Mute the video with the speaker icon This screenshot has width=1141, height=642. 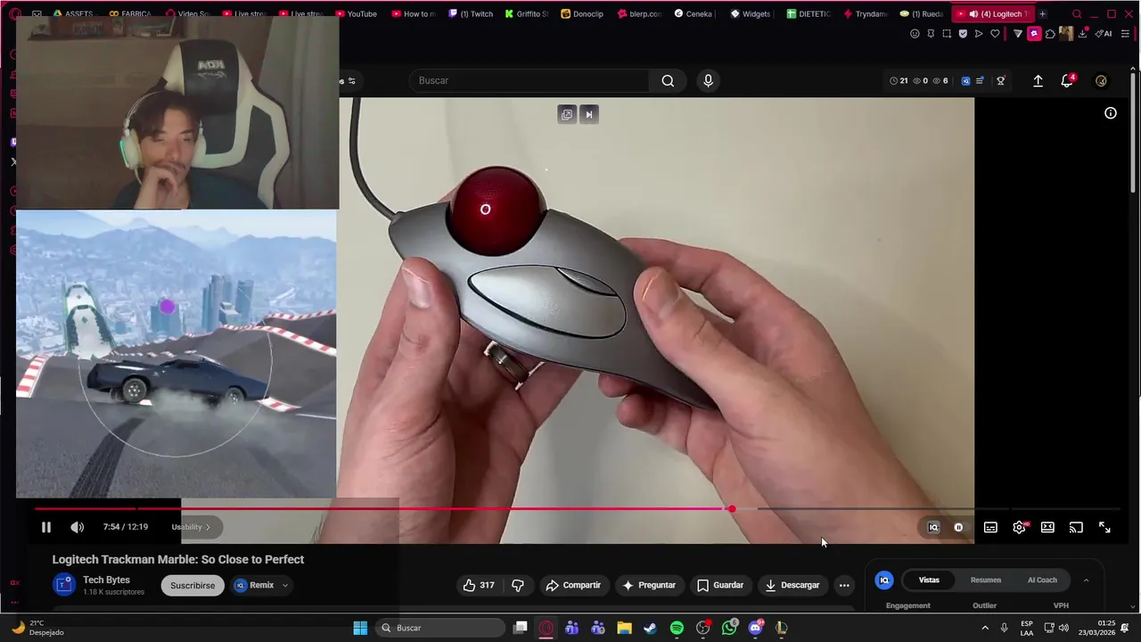pyautogui.click(x=78, y=527)
